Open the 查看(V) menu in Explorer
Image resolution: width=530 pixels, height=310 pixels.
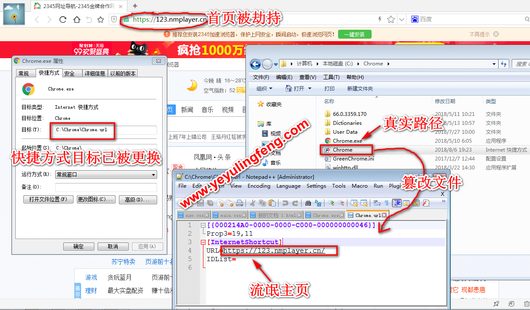tap(307, 77)
